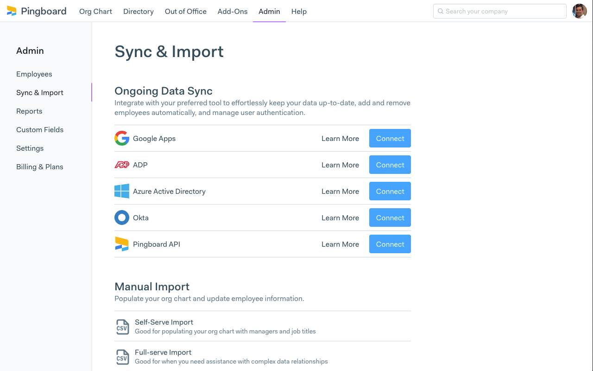Image resolution: width=593 pixels, height=371 pixels.
Task: Open the Add-Ons page
Action: [x=232, y=11]
